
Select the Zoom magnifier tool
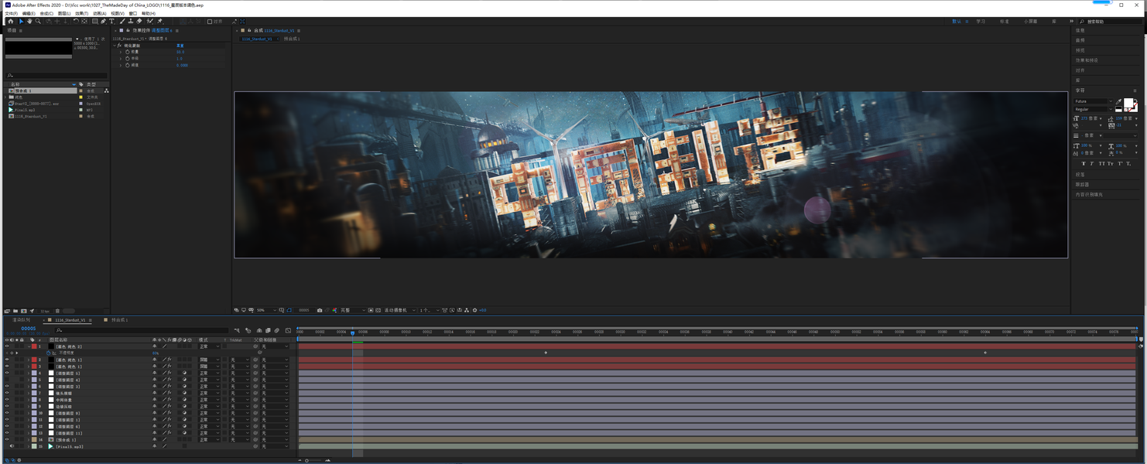click(x=38, y=22)
